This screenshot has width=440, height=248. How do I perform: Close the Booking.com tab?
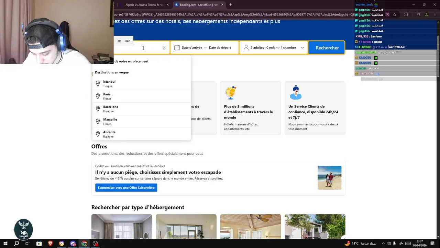[x=222, y=5]
